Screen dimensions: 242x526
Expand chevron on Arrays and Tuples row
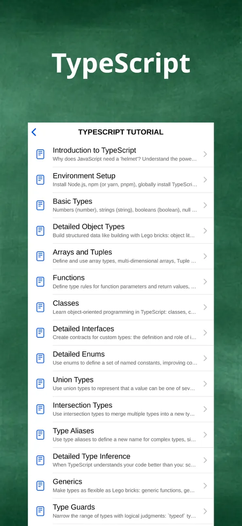[x=205, y=256]
